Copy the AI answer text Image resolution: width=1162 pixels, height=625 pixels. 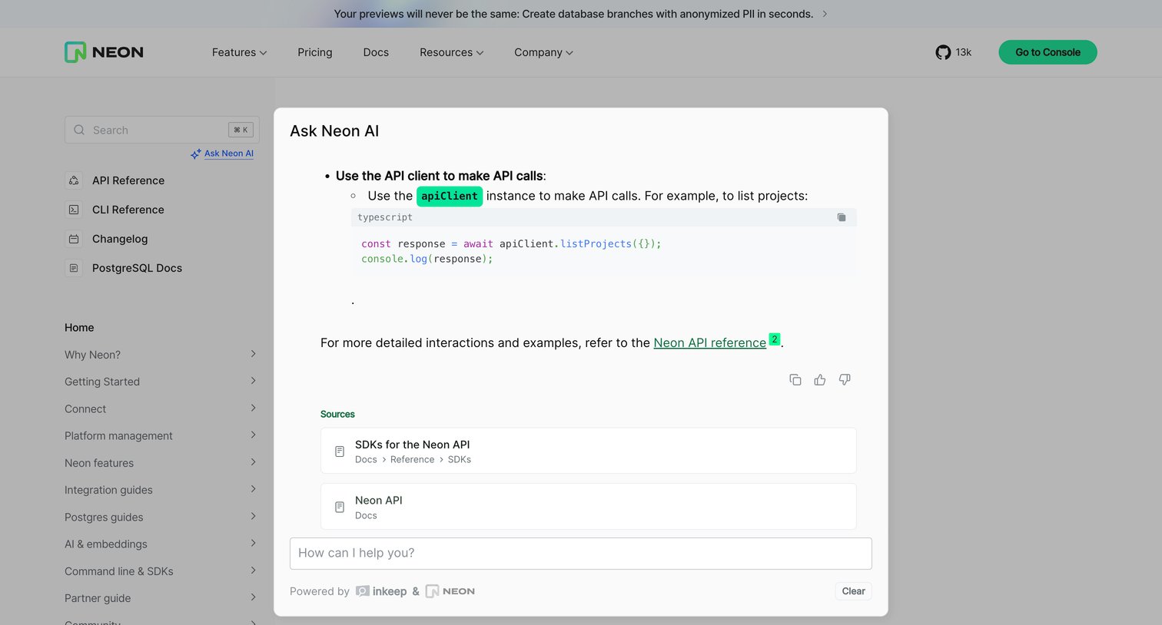coord(795,379)
